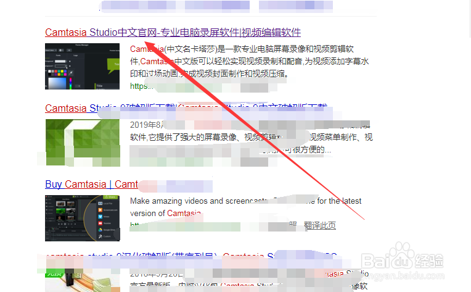Click the text 印和过场动画,完成视频封面制作和视频压缩

pos(209,73)
